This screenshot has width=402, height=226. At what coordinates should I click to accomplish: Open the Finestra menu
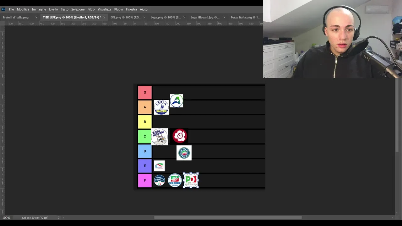[131, 9]
